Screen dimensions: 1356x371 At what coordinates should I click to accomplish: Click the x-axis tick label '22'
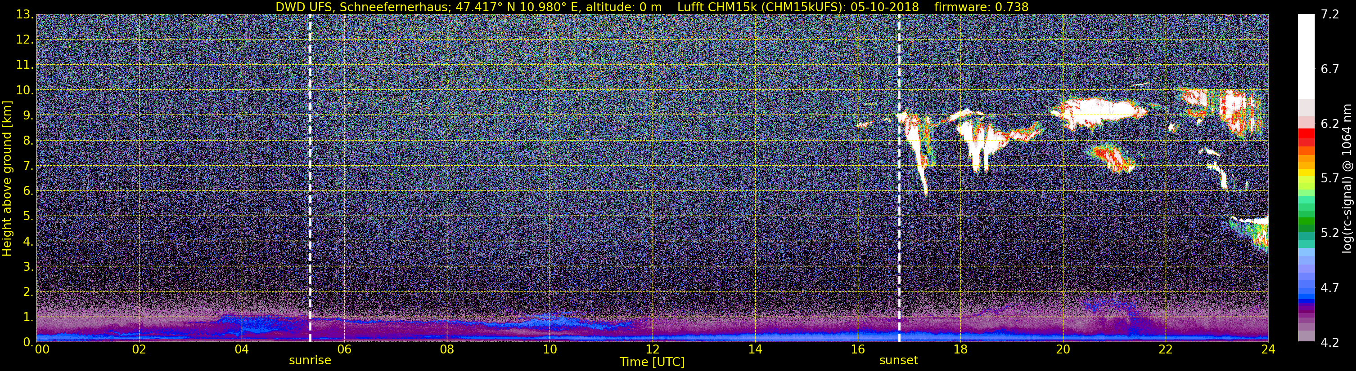1166,349
